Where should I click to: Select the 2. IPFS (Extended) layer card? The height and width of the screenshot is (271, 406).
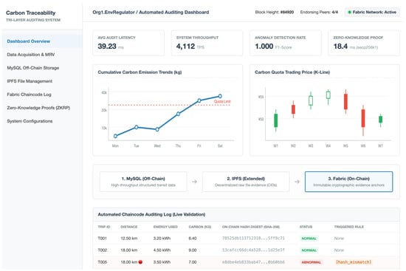(x=246, y=182)
